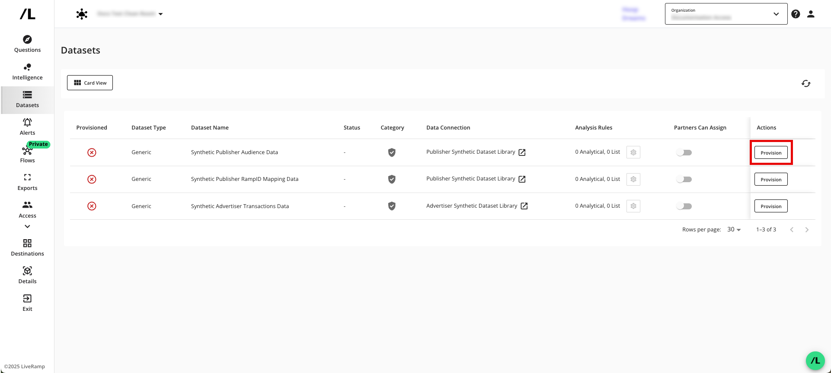Screen dimensions: 831x373
Task: Open external link for Advertiser Synthetic Dataset Library
Action: (524, 206)
